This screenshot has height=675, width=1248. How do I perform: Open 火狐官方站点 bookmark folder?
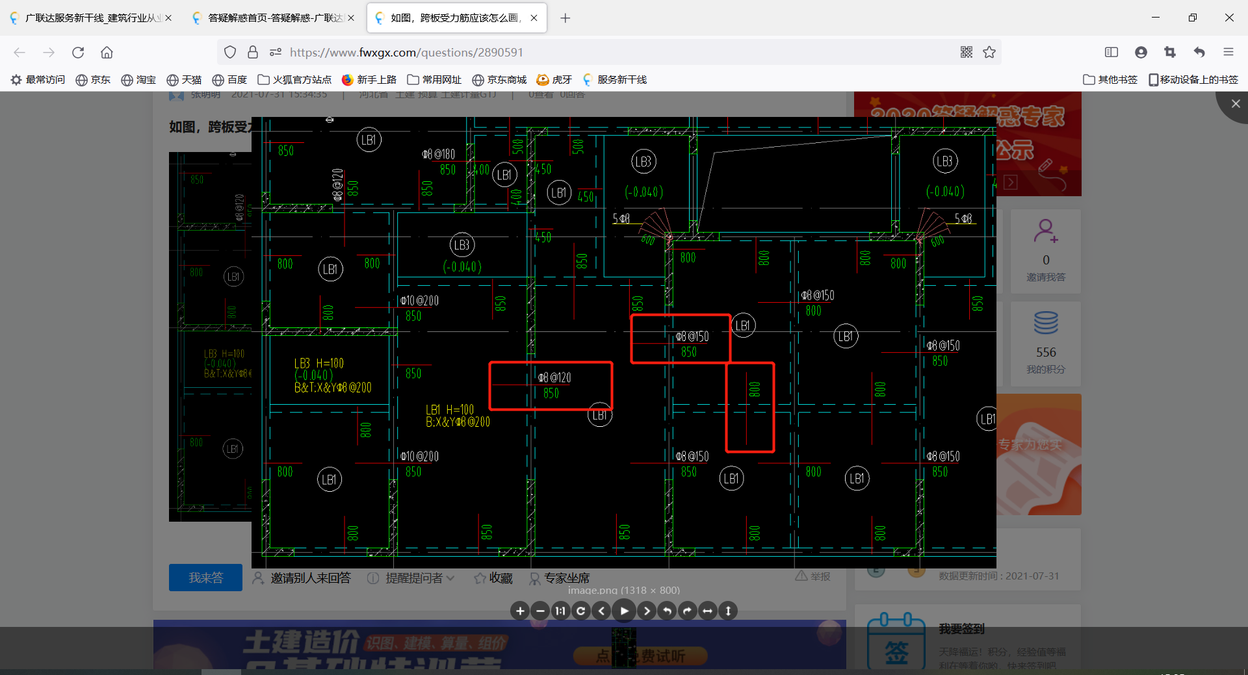[294, 79]
